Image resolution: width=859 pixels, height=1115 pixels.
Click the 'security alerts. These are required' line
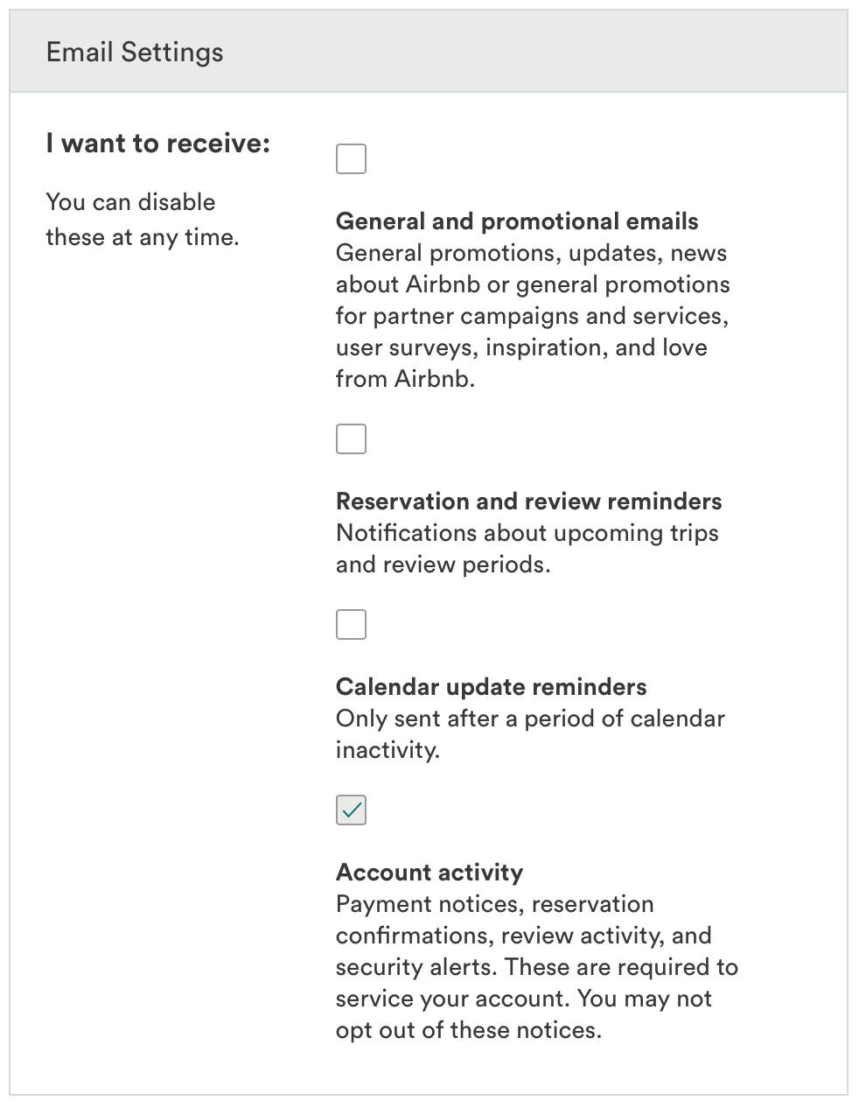click(x=536, y=967)
